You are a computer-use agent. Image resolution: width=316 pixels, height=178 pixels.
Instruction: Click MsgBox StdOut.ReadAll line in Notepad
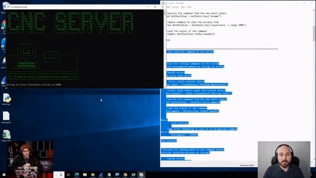tap(191, 34)
